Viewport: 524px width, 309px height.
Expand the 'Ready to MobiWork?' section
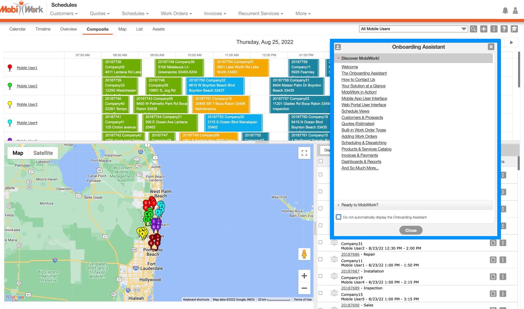(x=360, y=205)
